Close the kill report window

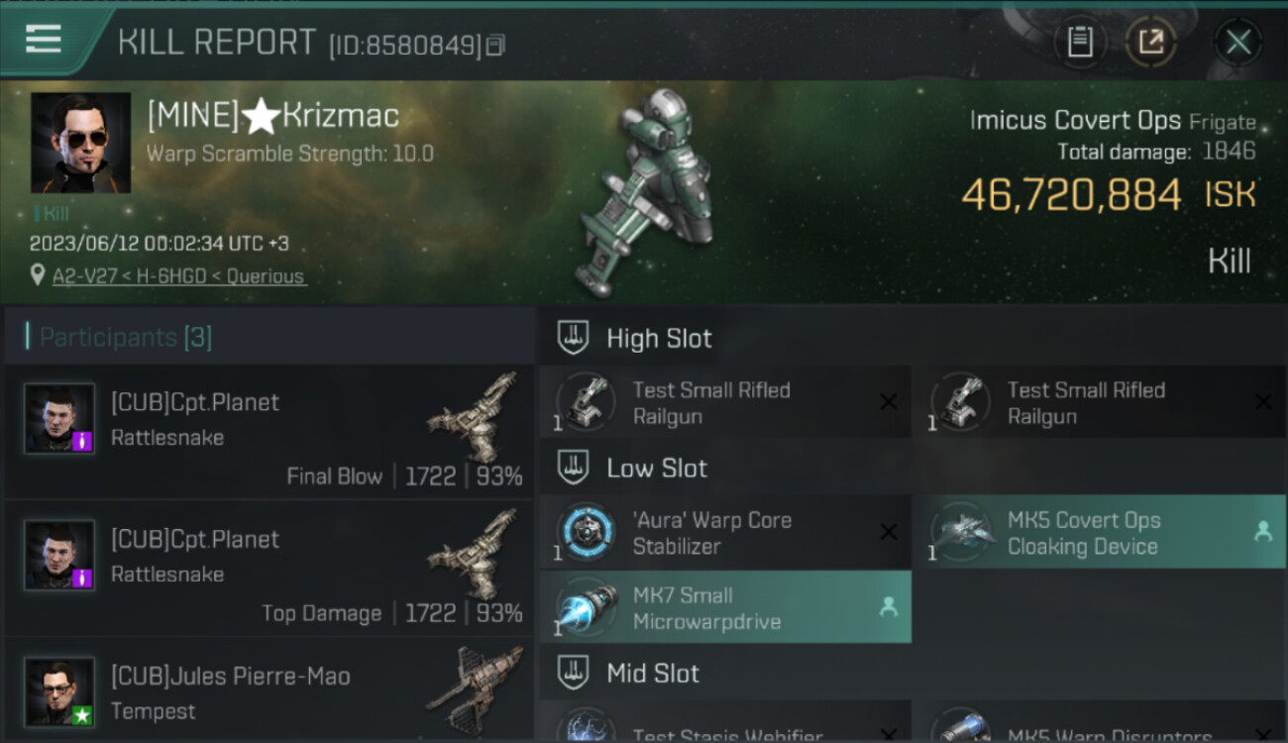point(1237,42)
